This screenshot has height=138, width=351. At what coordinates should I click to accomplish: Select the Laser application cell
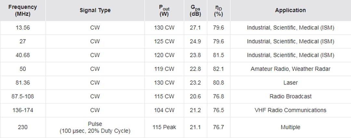point(290,83)
